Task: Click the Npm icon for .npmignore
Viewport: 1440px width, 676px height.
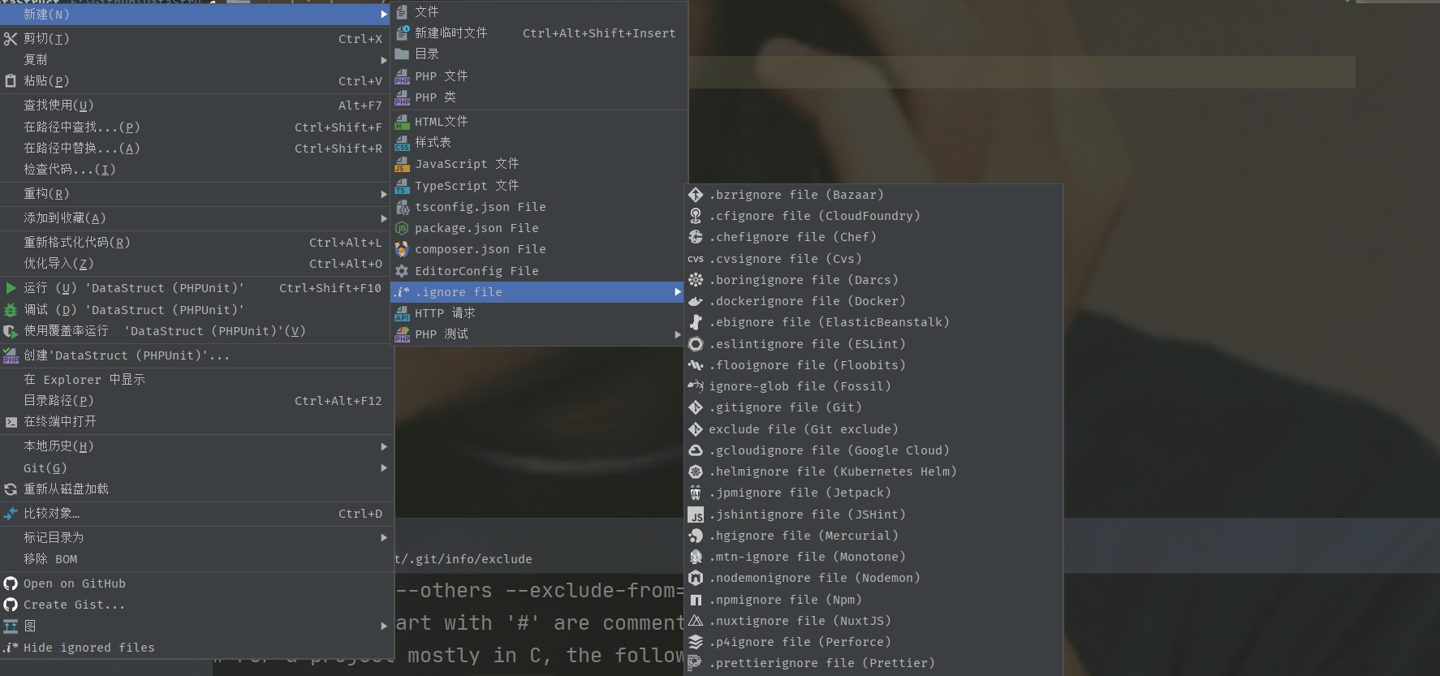Action: click(x=696, y=600)
